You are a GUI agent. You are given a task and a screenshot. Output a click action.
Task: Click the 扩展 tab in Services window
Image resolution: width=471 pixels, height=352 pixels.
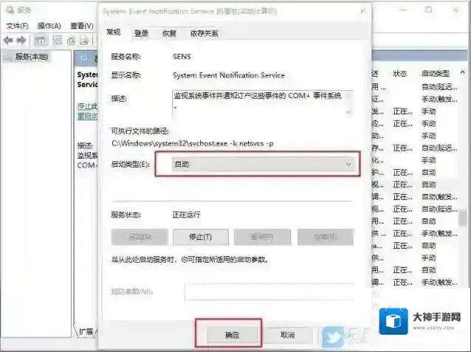(x=86, y=331)
